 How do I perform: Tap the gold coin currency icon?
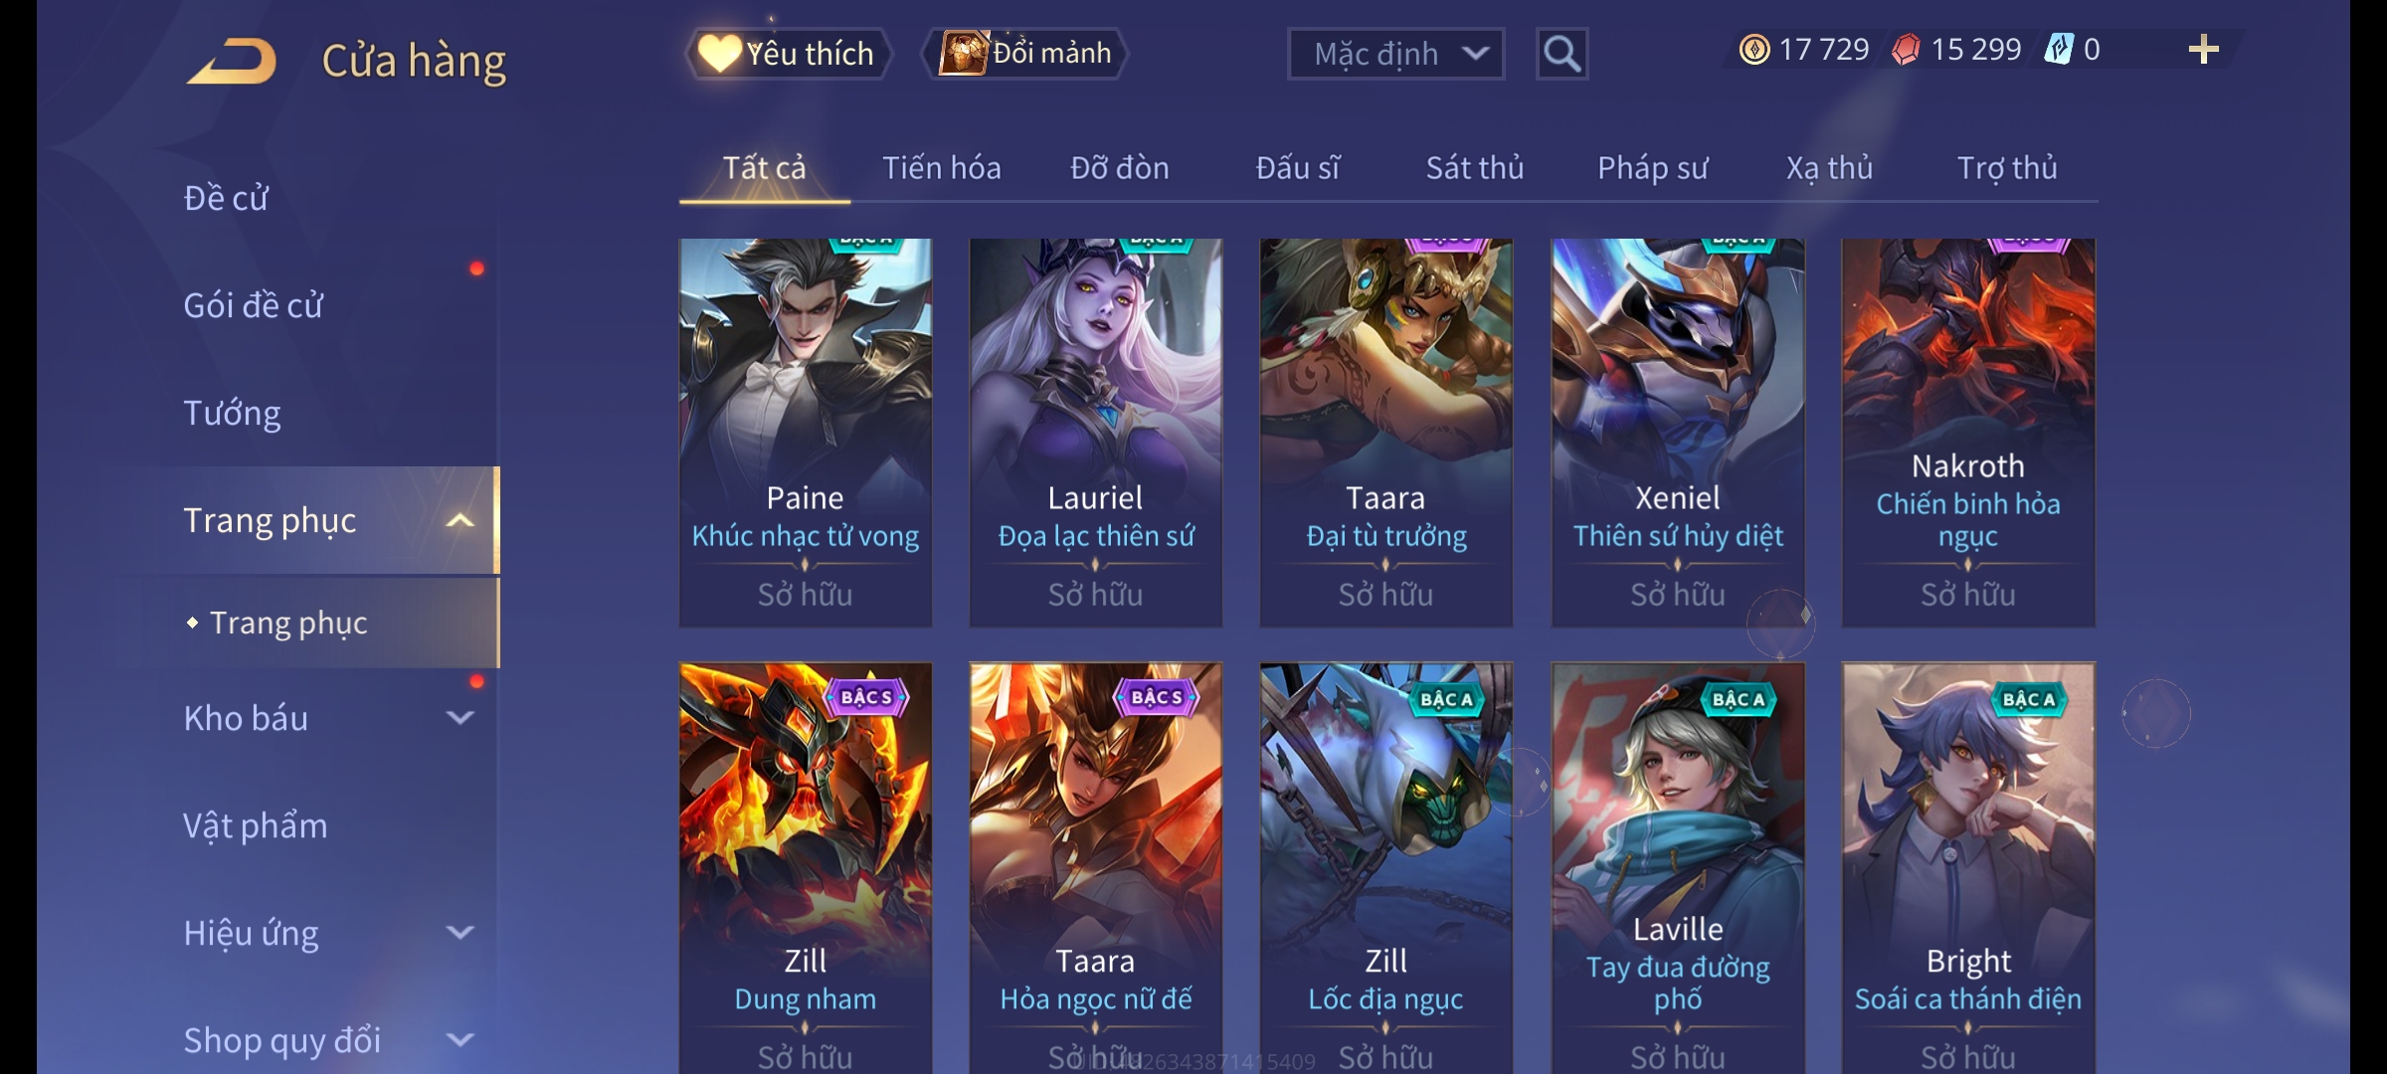click(1754, 50)
